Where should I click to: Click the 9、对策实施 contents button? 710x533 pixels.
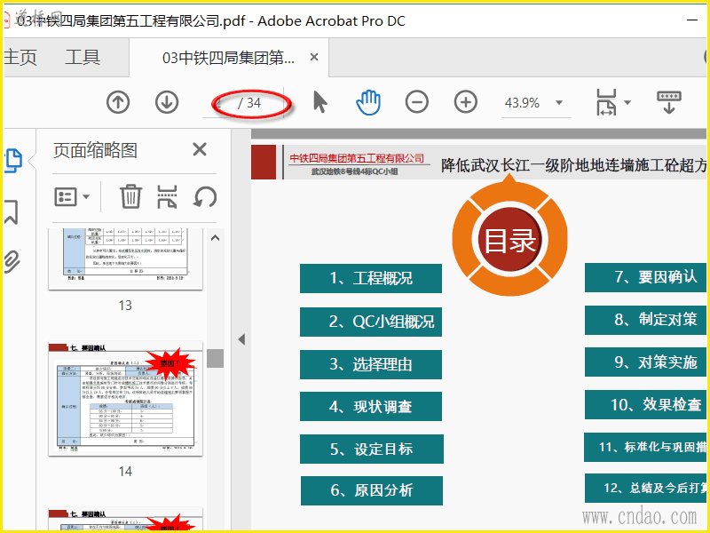click(x=645, y=362)
